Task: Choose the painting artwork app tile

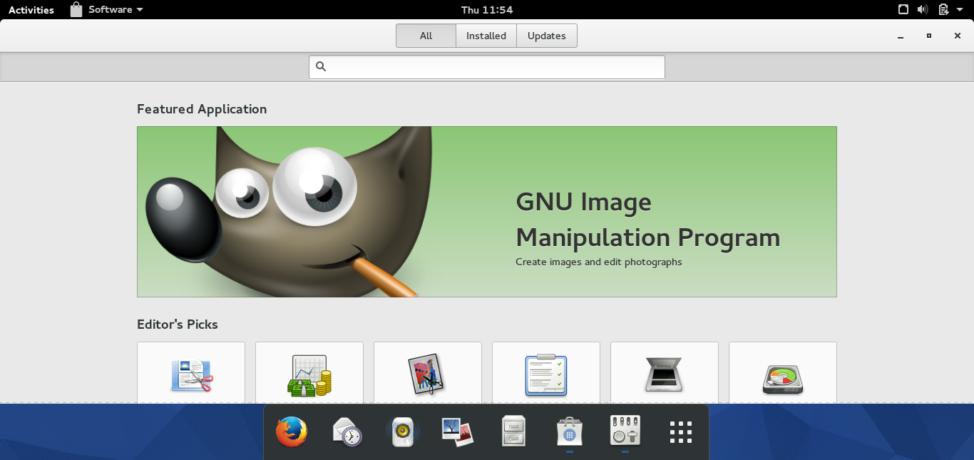Action: click(x=428, y=372)
